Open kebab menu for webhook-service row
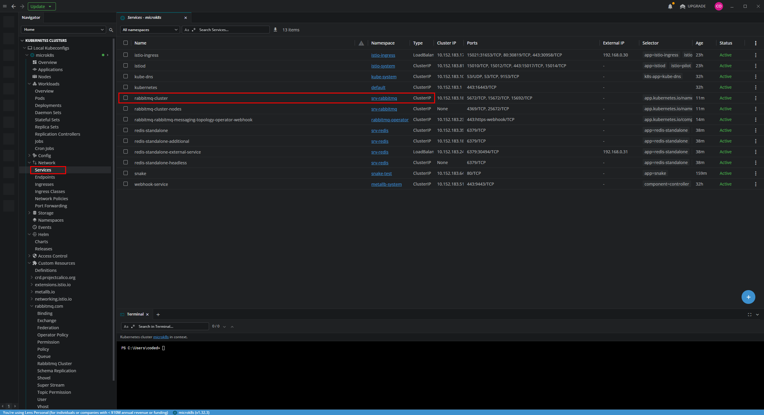 (756, 184)
